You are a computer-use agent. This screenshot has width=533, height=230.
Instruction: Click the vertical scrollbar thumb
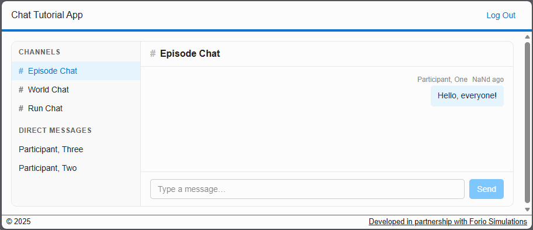tap(528, 122)
